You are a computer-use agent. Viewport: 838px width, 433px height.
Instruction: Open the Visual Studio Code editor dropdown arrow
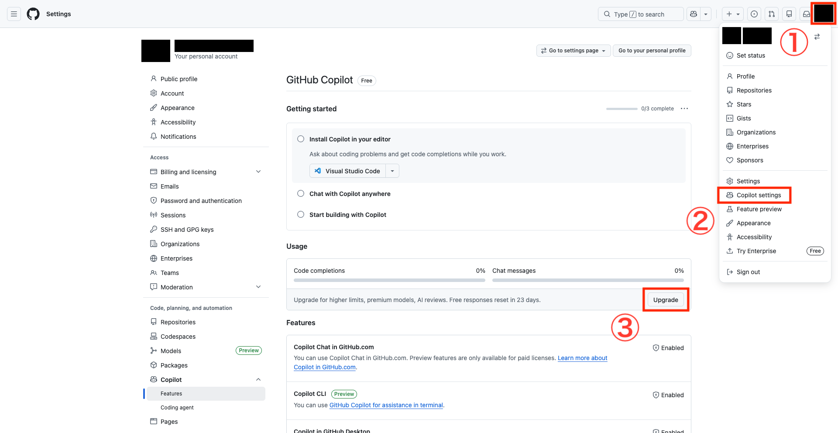[392, 171]
